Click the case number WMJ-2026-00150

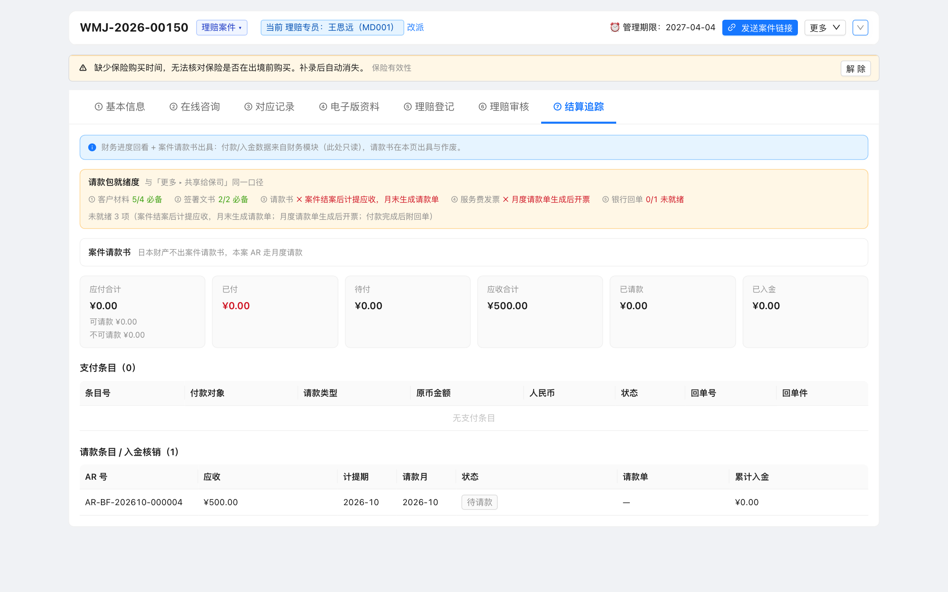pyautogui.click(x=134, y=28)
